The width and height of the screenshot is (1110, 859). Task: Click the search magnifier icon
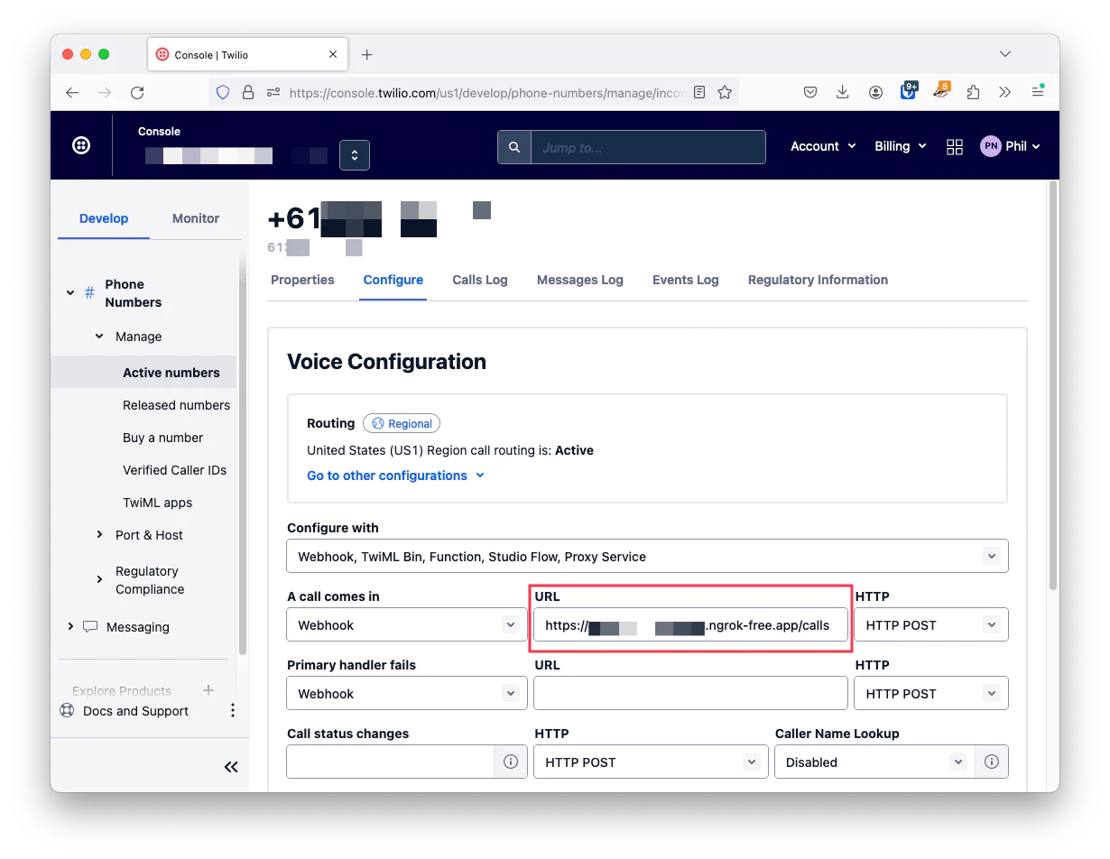click(514, 147)
